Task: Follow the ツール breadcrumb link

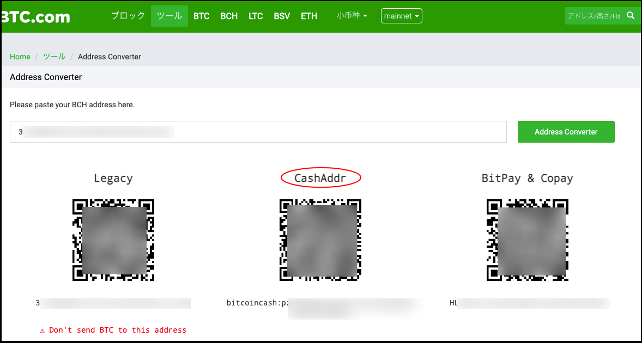Action: click(54, 57)
